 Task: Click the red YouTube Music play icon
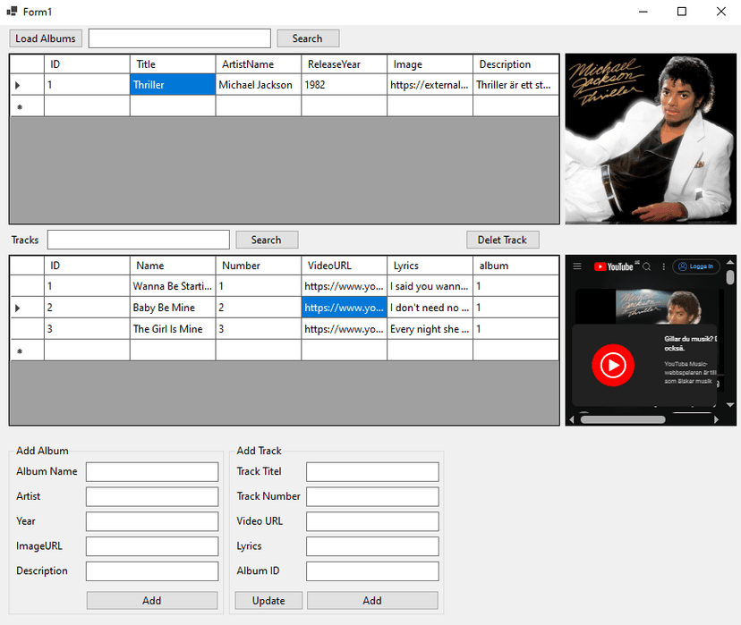(x=613, y=365)
